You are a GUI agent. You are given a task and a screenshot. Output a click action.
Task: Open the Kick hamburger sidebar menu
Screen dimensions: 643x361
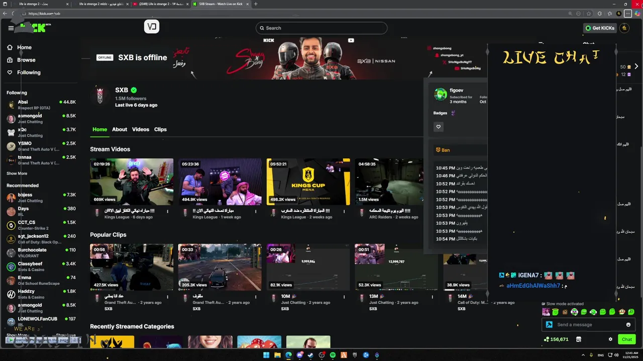click(x=11, y=28)
